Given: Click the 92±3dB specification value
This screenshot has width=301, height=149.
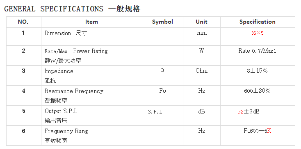Looking at the screenshot, I should click(249, 111).
